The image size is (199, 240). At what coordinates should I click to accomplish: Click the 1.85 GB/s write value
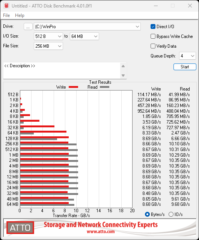pos(152,116)
